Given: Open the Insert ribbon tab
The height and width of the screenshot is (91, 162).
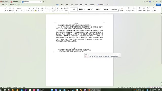Looking at the screenshot, I should [62, 5].
